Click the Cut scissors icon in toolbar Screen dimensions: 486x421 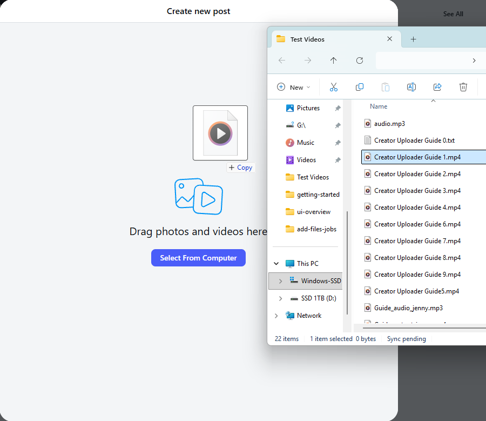(x=333, y=87)
